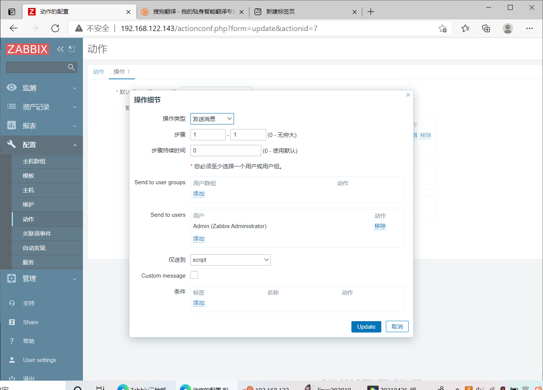Click the second 步骤 input field

[x=248, y=135]
